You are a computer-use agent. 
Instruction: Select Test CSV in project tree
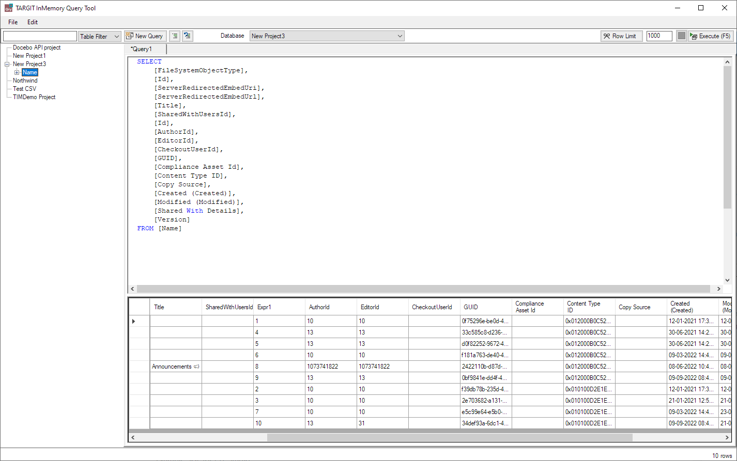25,89
